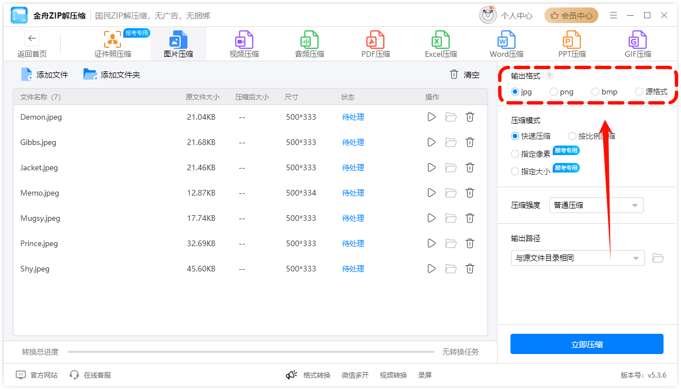Open the GIF压缩 tool icon

coord(638,40)
